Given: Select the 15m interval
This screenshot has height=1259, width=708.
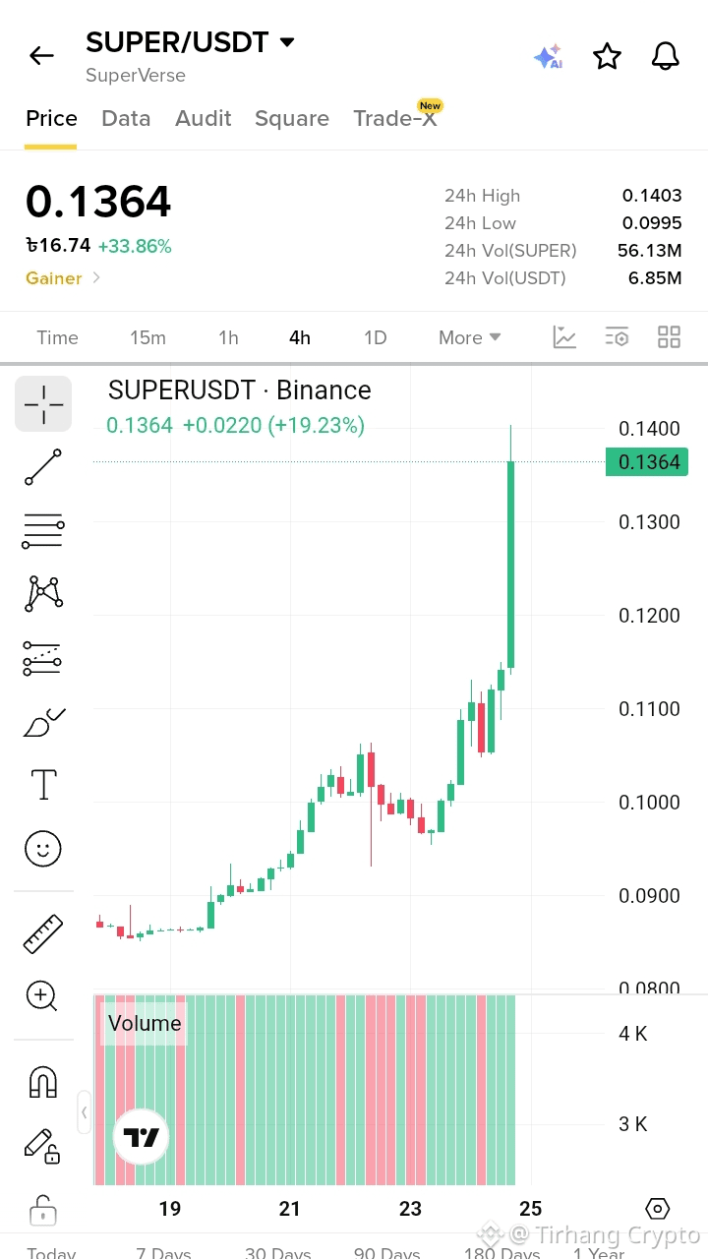Looking at the screenshot, I should 147,337.
